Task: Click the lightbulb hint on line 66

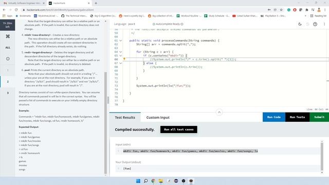Action: pos(124,59)
